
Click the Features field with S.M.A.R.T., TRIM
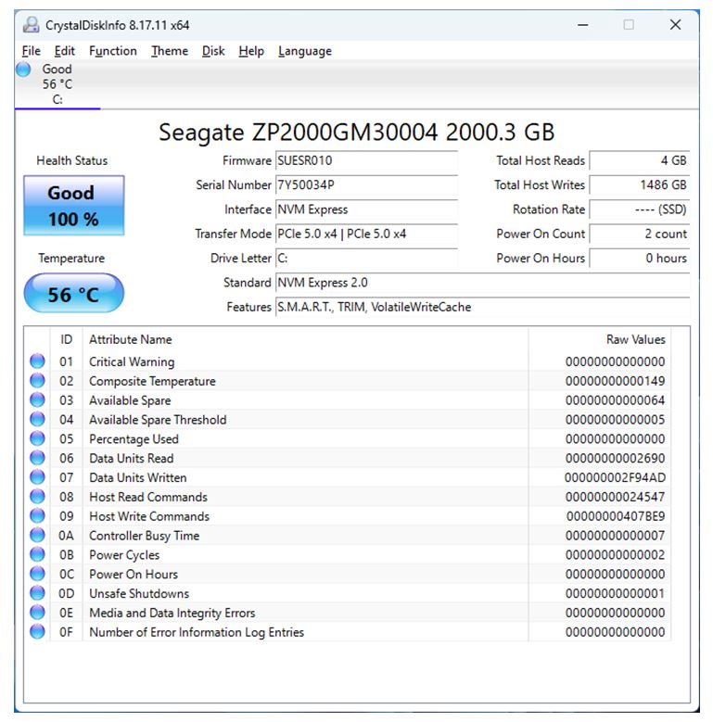pos(483,307)
